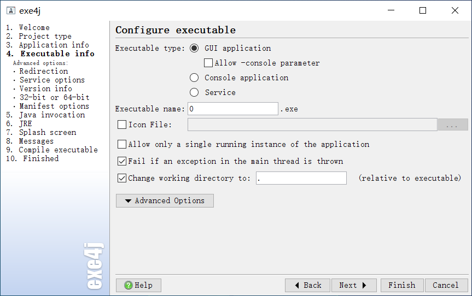Click the Next button
Image resolution: width=472 pixels, height=296 pixels.
tap(353, 285)
